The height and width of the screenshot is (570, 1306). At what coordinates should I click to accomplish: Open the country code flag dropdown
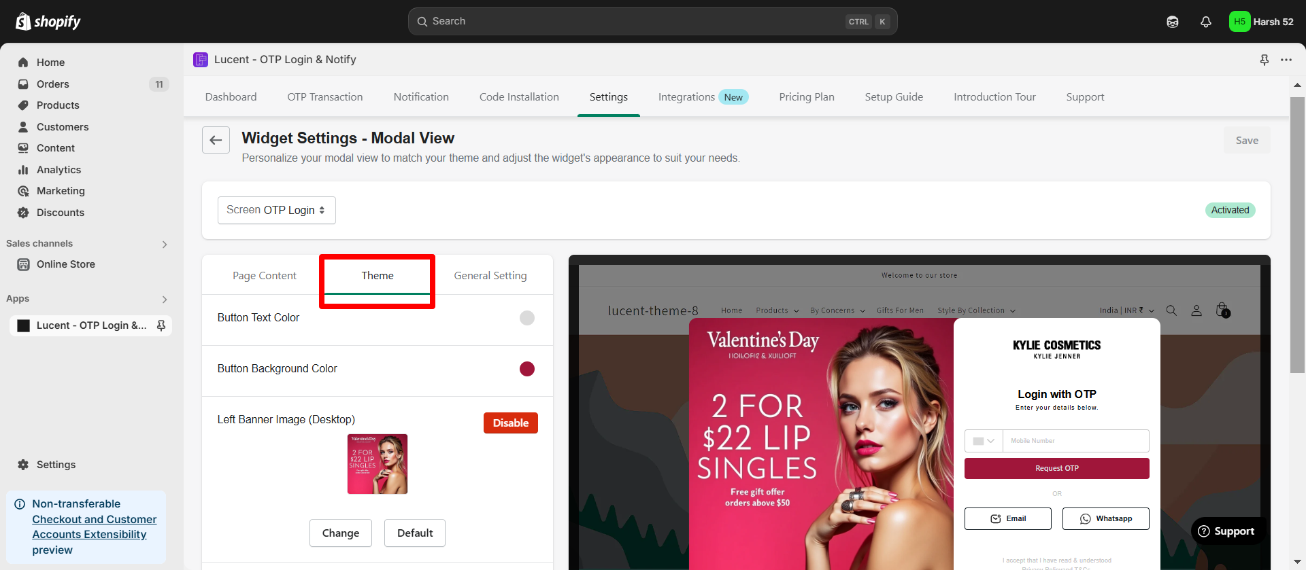coord(984,441)
